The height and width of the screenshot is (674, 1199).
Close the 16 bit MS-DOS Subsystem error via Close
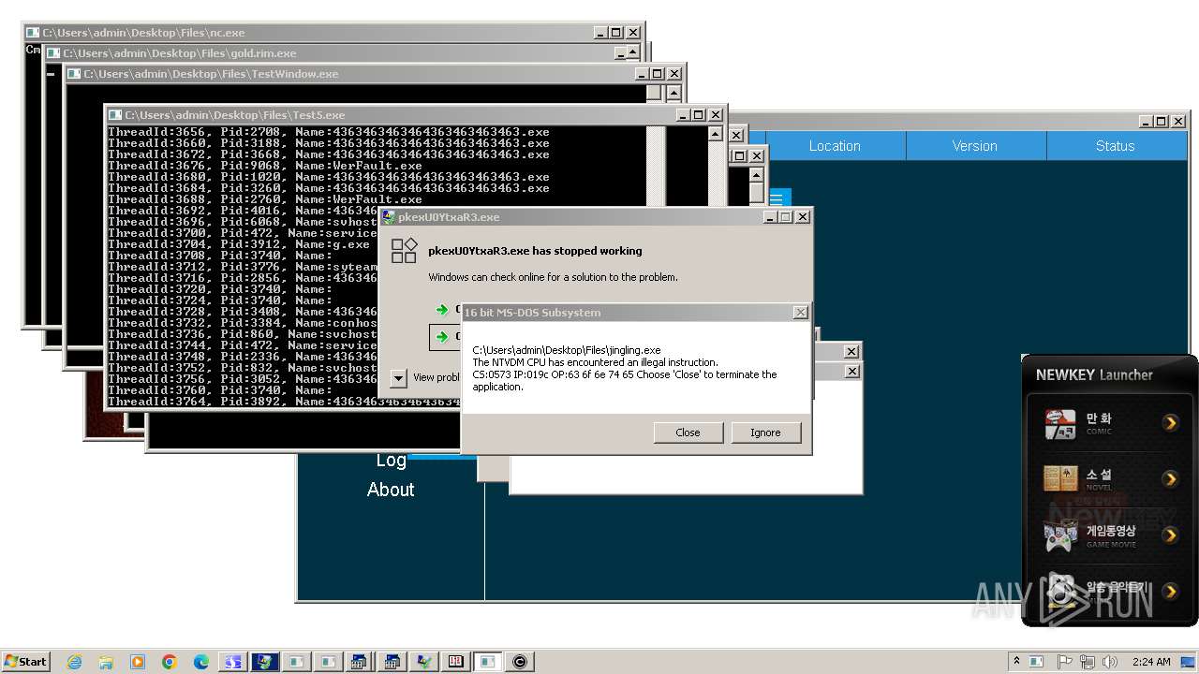pyautogui.click(x=688, y=432)
